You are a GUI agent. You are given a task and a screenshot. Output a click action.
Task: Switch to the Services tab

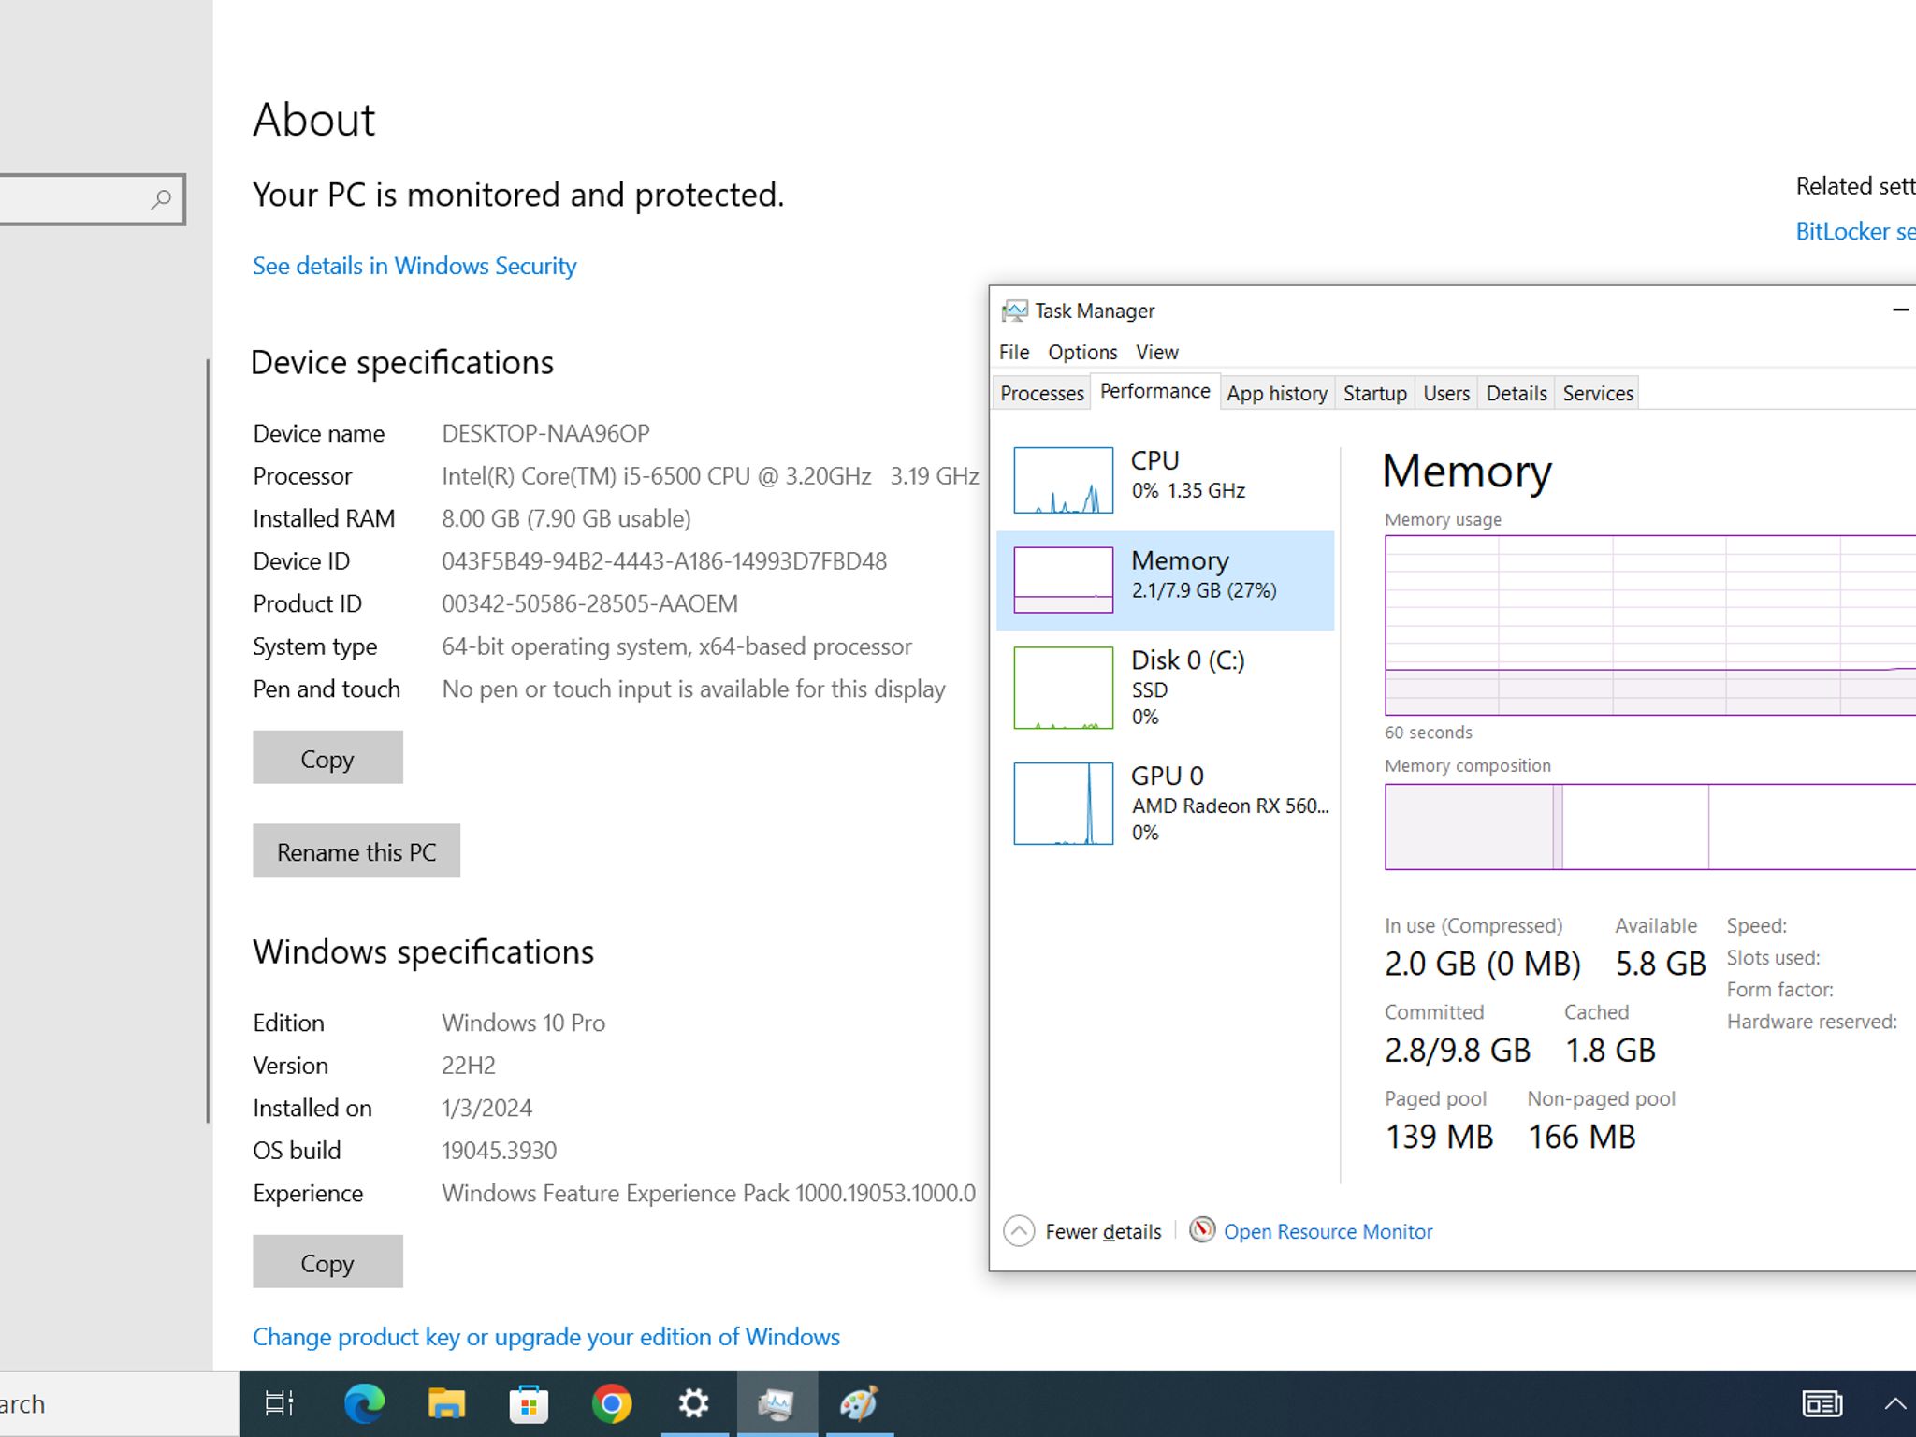(x=1598, y=393)
